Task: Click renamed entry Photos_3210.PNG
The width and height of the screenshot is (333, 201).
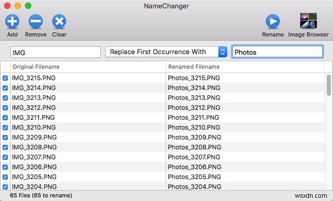Action: pyautogui.click(x=194, y=128)
